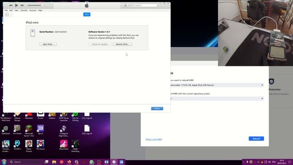The width and height of the screenshot is (293, 165).
Task: Open the View menu in iTunes
Action: click(x=16, y=11)
